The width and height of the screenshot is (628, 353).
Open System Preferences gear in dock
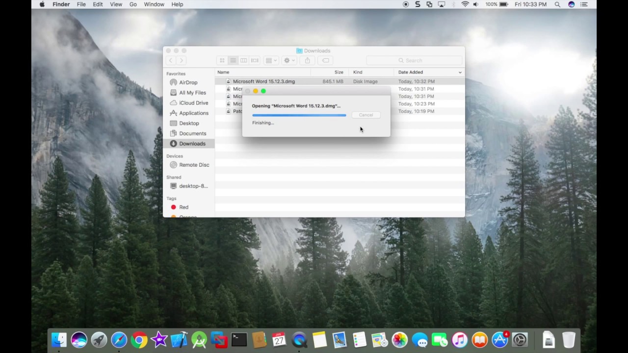click(x=520, y=340)
